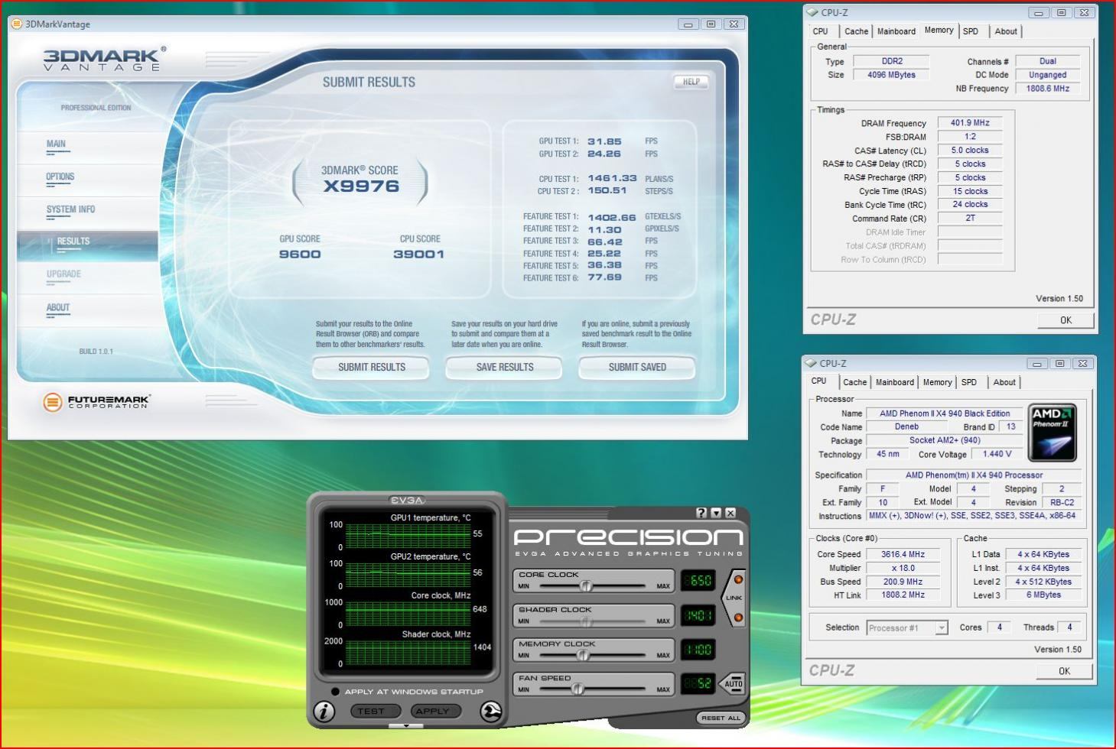
Task: Click the AMD Phenom II logo
Action: (1053, 433)
